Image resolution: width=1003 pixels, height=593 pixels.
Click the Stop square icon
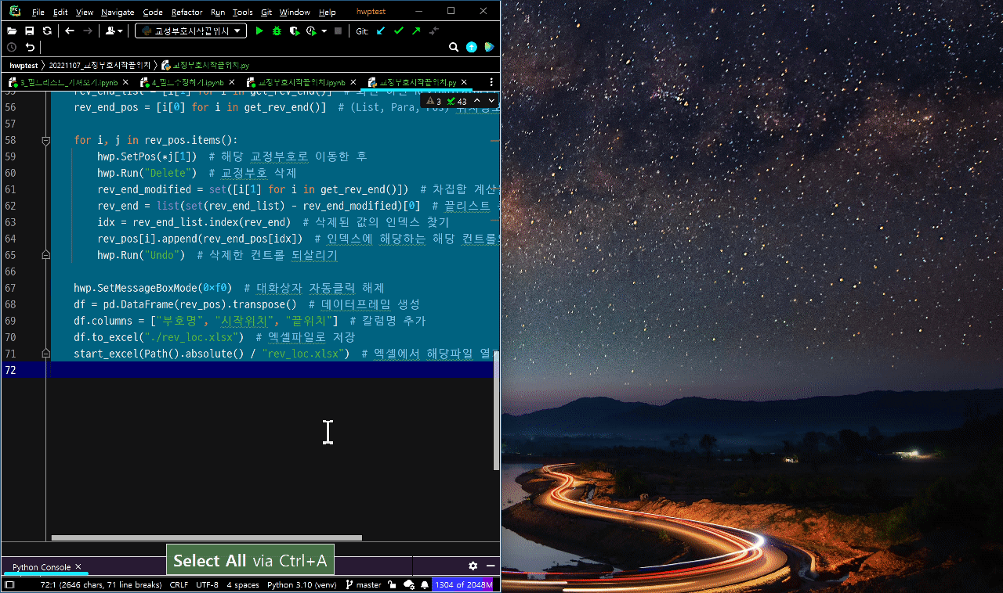338,31
